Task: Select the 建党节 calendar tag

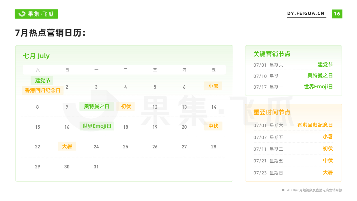Action: (x=42, y=81)
